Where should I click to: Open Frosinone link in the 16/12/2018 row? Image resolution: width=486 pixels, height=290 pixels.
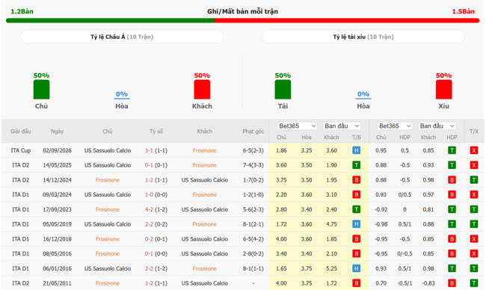[108, 239]
